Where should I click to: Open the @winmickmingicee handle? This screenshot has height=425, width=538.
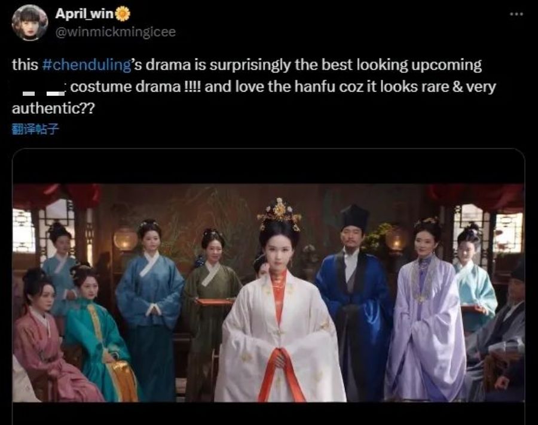click(115, 32)
